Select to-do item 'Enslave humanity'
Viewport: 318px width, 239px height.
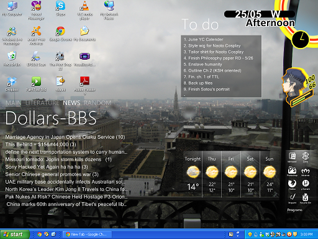[x=202, y=64]
